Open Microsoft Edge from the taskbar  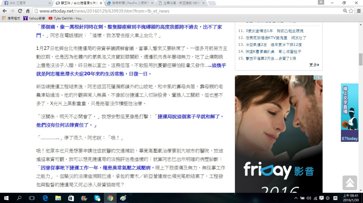(x=45, y=198)
